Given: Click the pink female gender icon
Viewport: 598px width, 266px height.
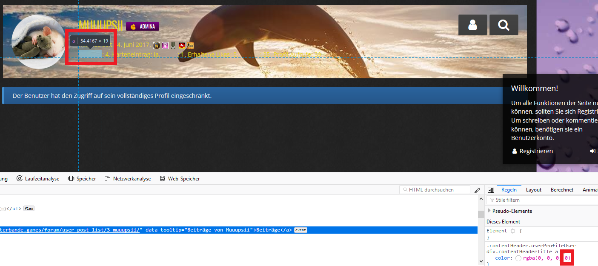Looking at the screenshot, I should point(165,46).
